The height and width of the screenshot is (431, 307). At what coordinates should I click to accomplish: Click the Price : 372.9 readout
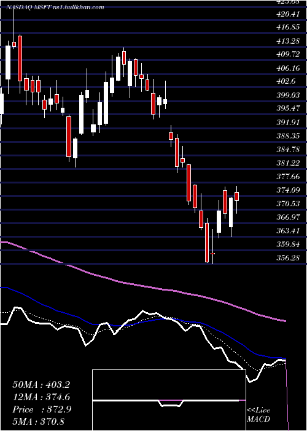pyautogui.click(x=42, y=409)
